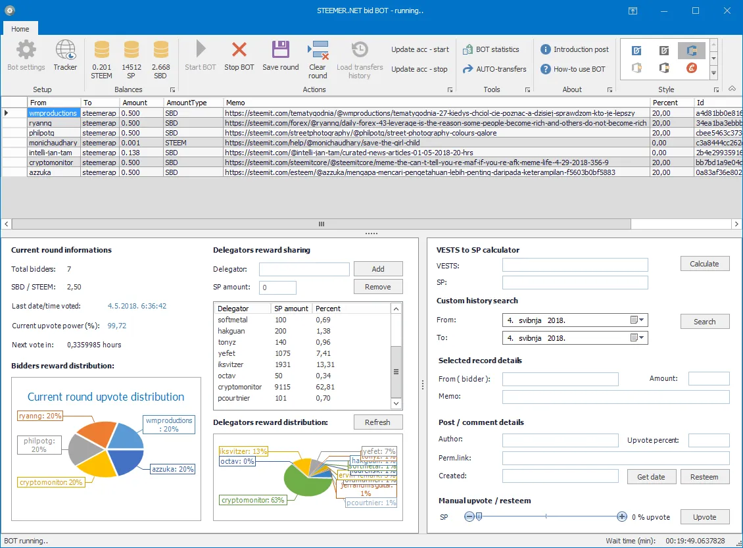Click the slider minus button
This screenshot has height=548, width=743.
click(469, 516)
